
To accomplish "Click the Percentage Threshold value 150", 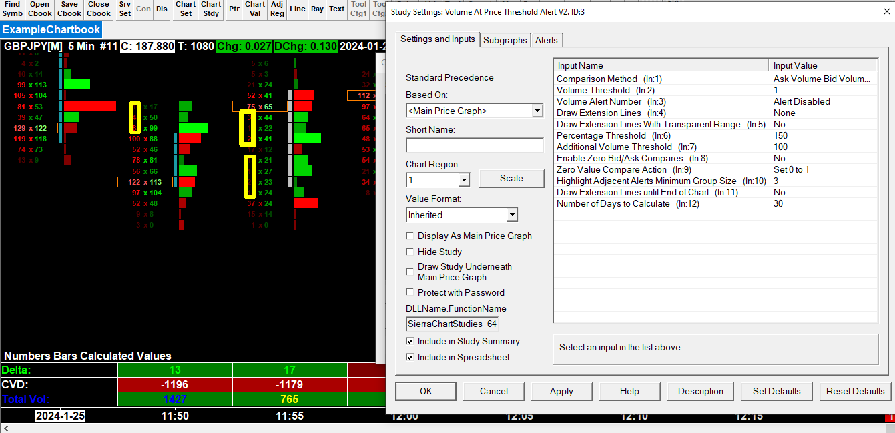I will coord(823,135).
